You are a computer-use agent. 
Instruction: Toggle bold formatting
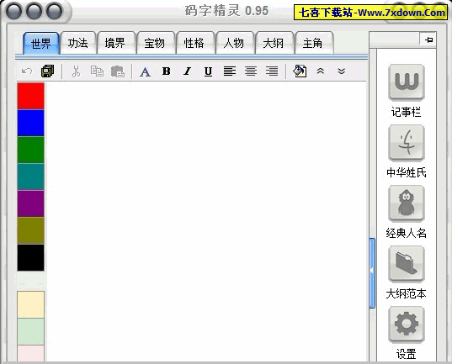pos(167,71)
